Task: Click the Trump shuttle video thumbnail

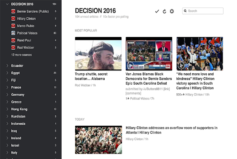Action: click(x=98, y=54)
